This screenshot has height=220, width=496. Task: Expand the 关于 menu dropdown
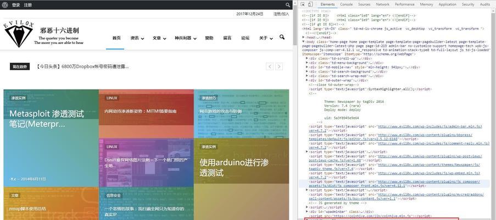266,38
